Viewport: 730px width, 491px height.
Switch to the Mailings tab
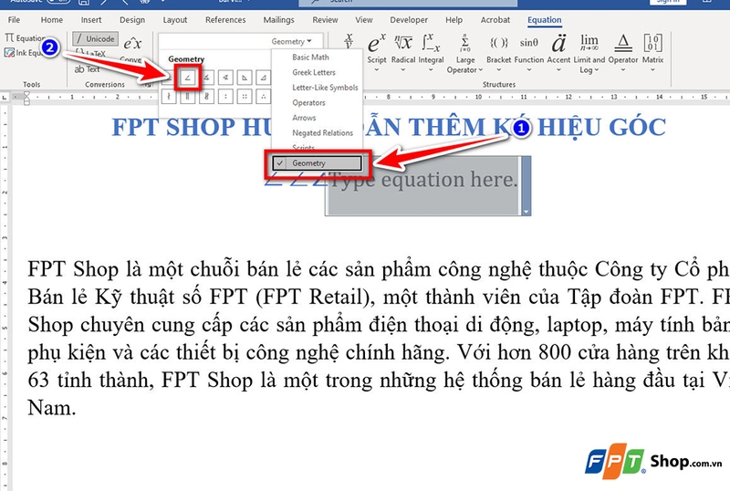coord(279,19)
